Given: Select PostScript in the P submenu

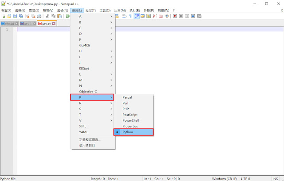Looking at the screenshot, I should point(134,115).
